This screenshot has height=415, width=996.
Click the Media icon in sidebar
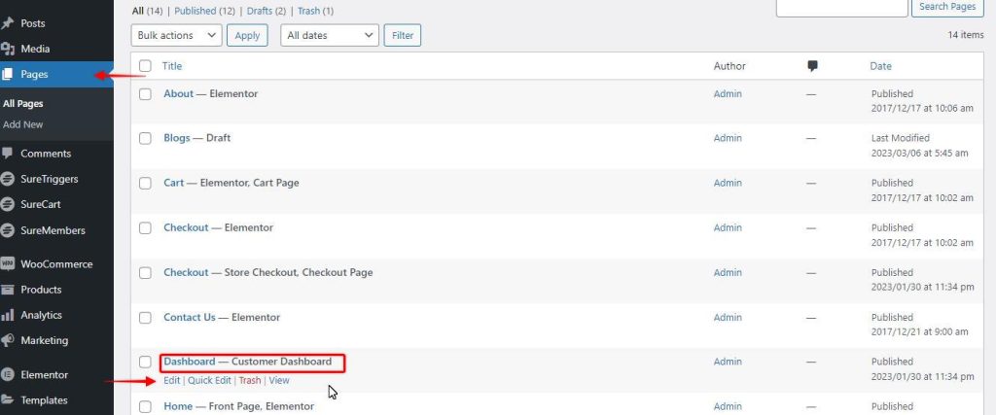click(8, 49)
